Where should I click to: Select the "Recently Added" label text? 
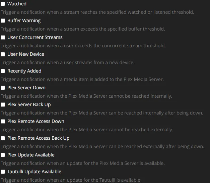click(24, 71)
